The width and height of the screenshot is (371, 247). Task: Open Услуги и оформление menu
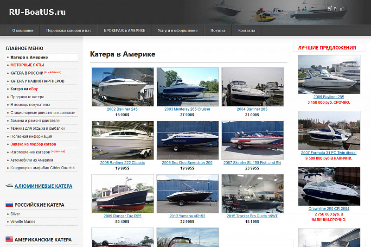[178, 31]
